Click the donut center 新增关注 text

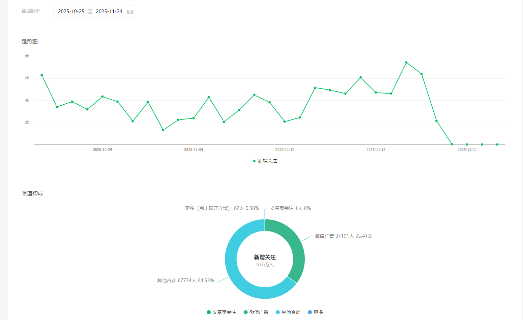pos(265,257)
